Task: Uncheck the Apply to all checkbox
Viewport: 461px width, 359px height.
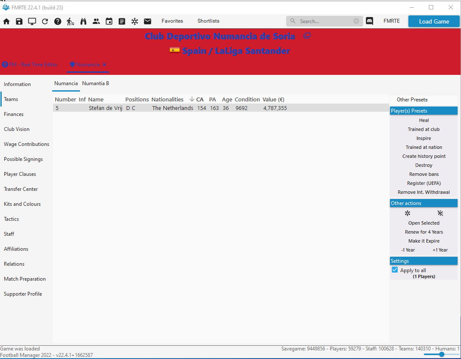Action: point(395,270)
